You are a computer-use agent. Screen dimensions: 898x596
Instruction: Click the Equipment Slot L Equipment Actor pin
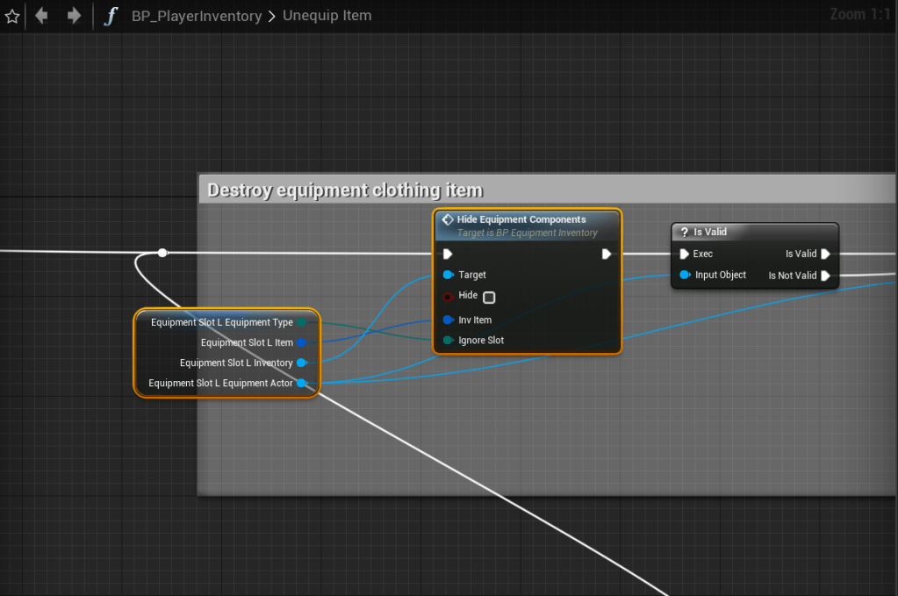(301, 383)
